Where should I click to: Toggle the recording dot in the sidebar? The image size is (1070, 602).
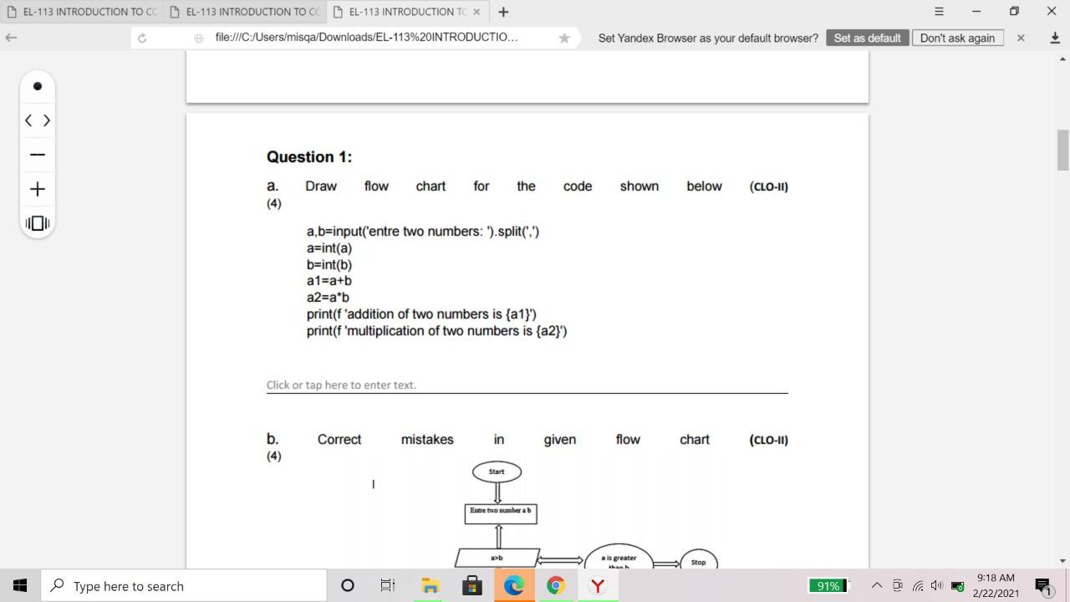tap(37, 86)
